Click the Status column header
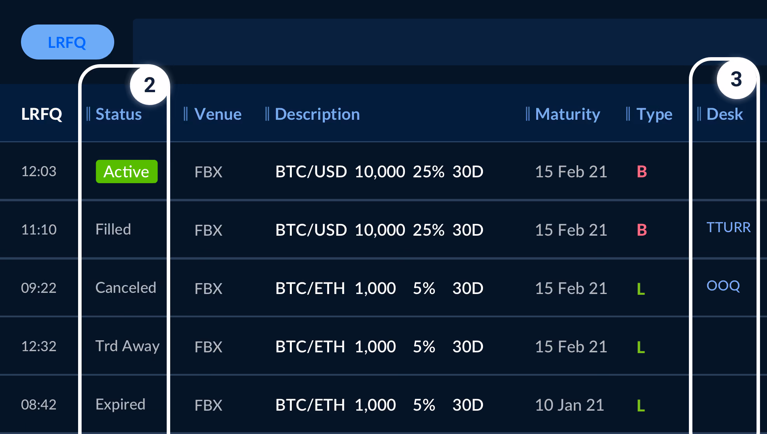The image size is (767, 434). (119, 114)
